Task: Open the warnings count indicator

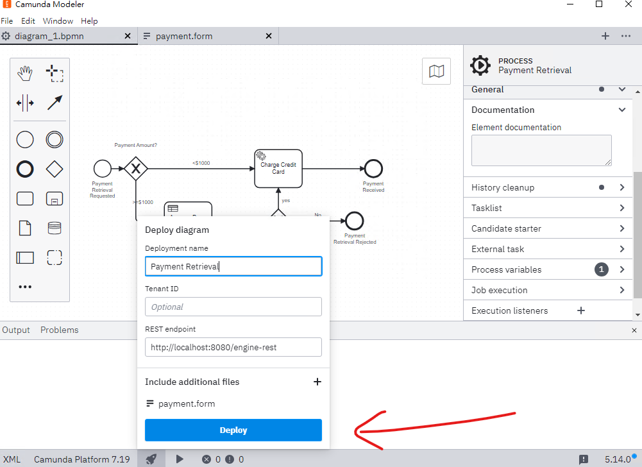Action: pos(235,460)
